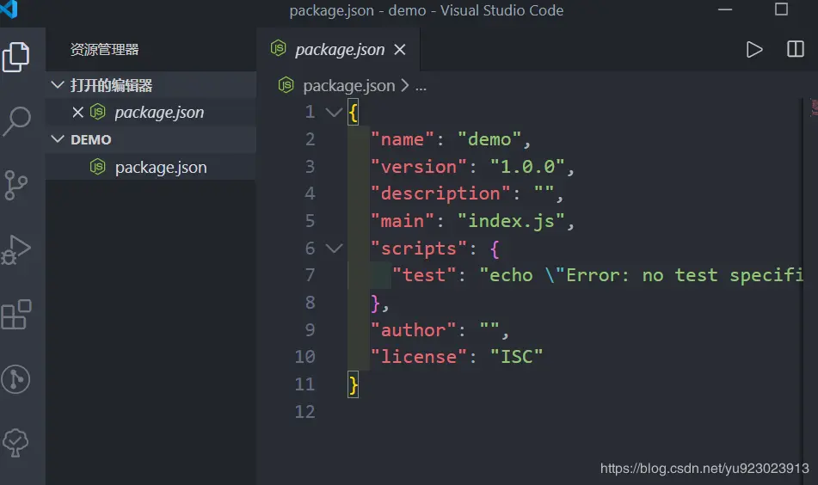Open the Explorer view in activity bar
818x485 pixels.
(15, 57)
